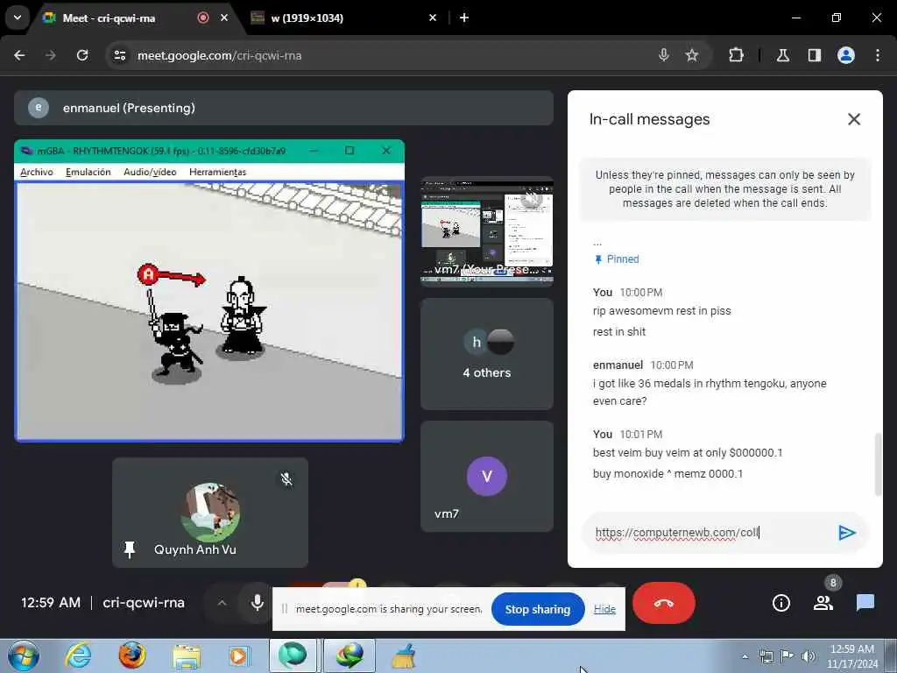897x673 pixels.
Task: Unpin Quynh Anh Vu's tile
Action: point(130,549)
